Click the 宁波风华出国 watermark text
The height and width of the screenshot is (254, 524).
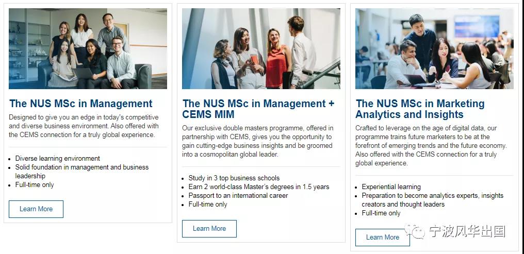[467, 231]
